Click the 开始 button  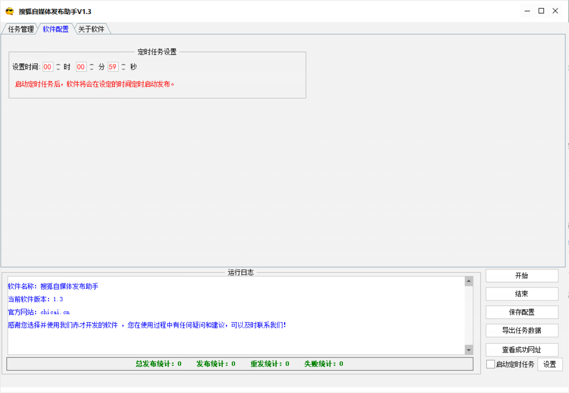click(522, 275)
